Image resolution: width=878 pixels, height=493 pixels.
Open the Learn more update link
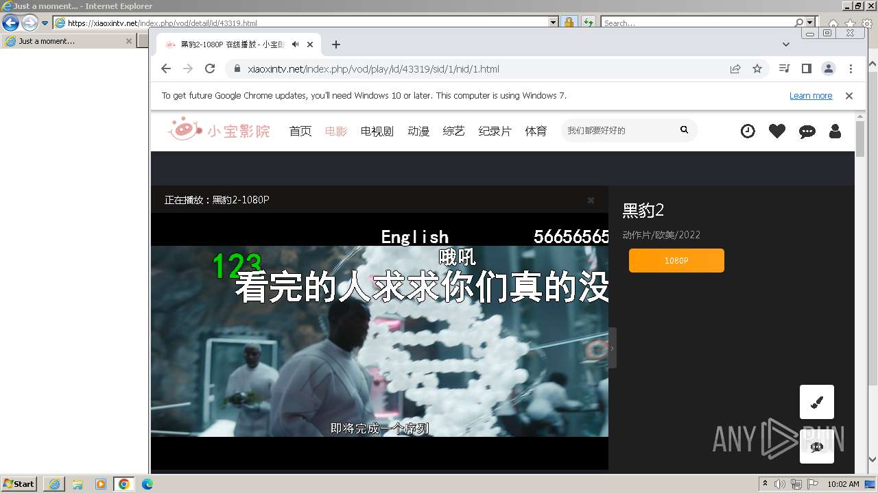[811, 96]
